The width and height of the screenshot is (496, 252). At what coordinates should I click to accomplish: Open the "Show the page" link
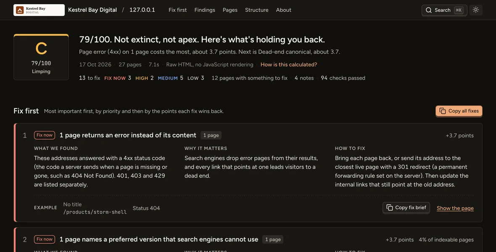(x=455, y=208)
